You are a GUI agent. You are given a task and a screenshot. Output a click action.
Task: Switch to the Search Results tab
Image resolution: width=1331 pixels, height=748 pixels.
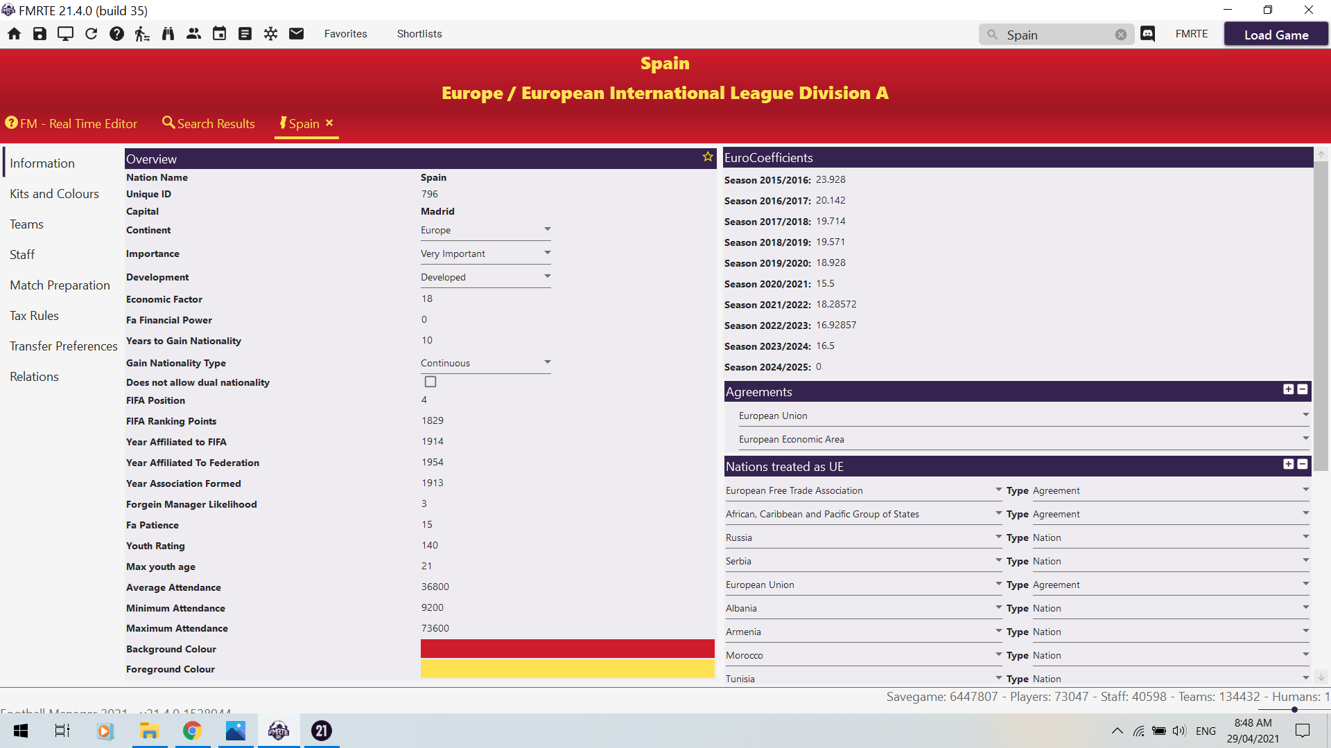[x=209, y=123]
